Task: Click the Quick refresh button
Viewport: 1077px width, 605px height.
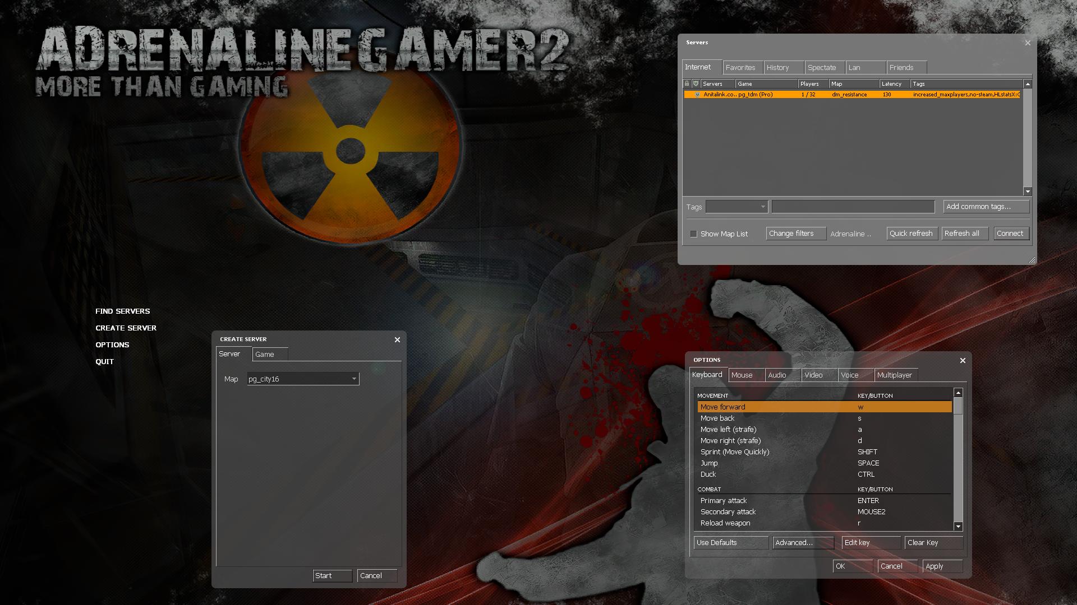Action: [913, 234]
